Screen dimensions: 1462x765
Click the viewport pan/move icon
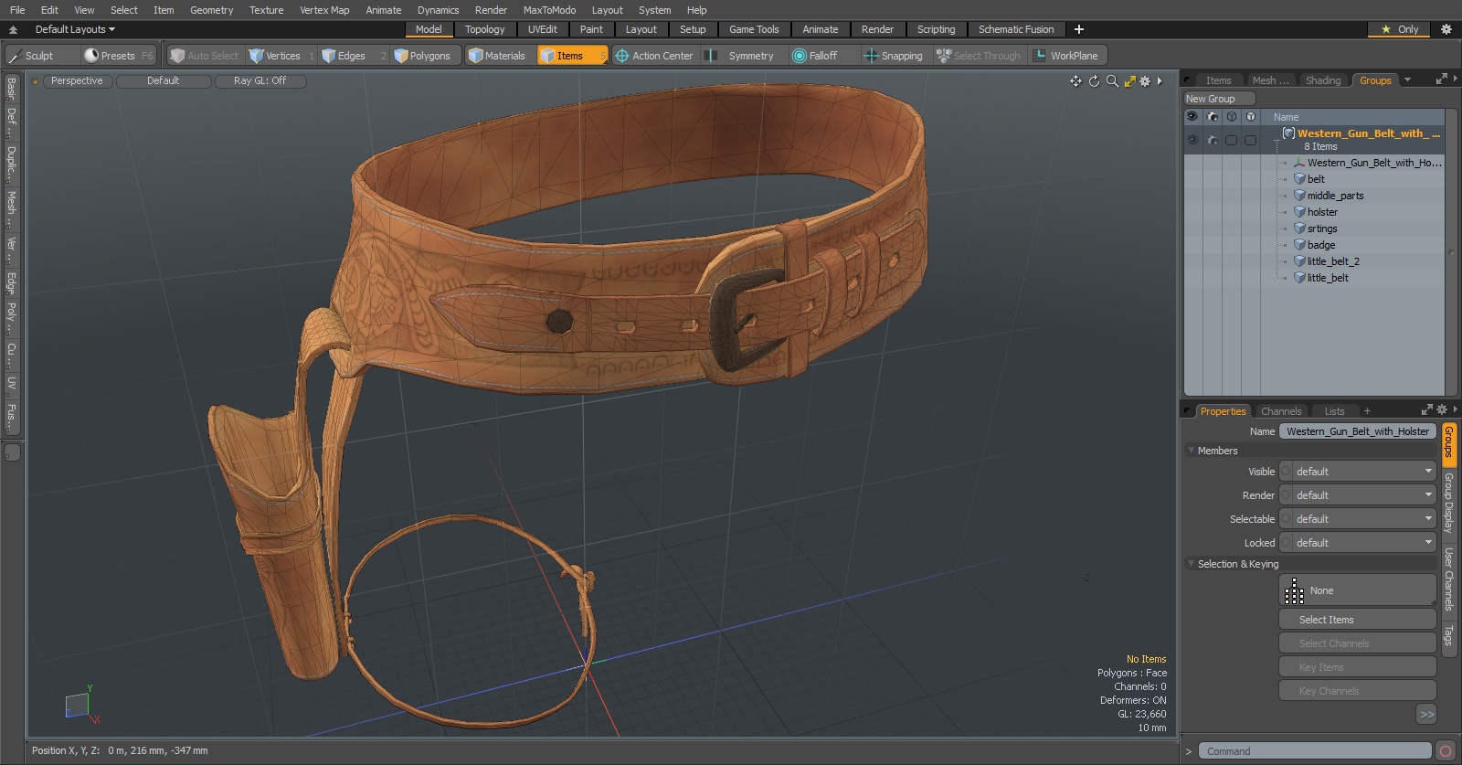[x=1075, y=81]
